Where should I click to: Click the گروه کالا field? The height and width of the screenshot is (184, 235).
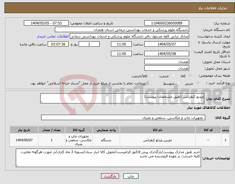click(x=123, y=117)
